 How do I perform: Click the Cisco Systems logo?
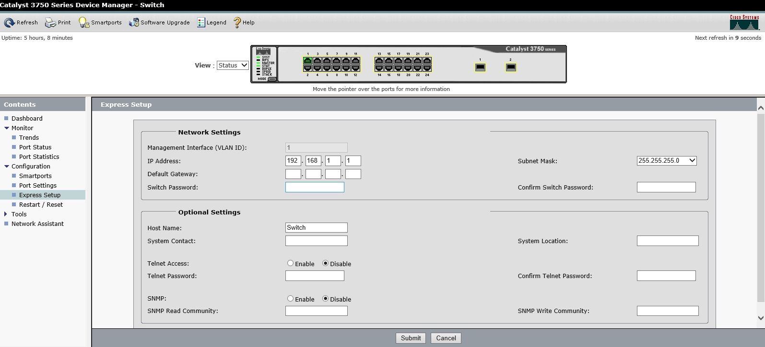[x=744, y=22]
